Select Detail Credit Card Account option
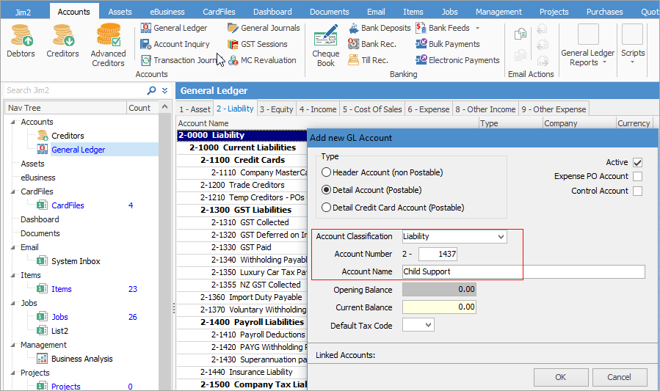Screen dimensions: 660x391 pyautogui.click(x=327, y=208)
